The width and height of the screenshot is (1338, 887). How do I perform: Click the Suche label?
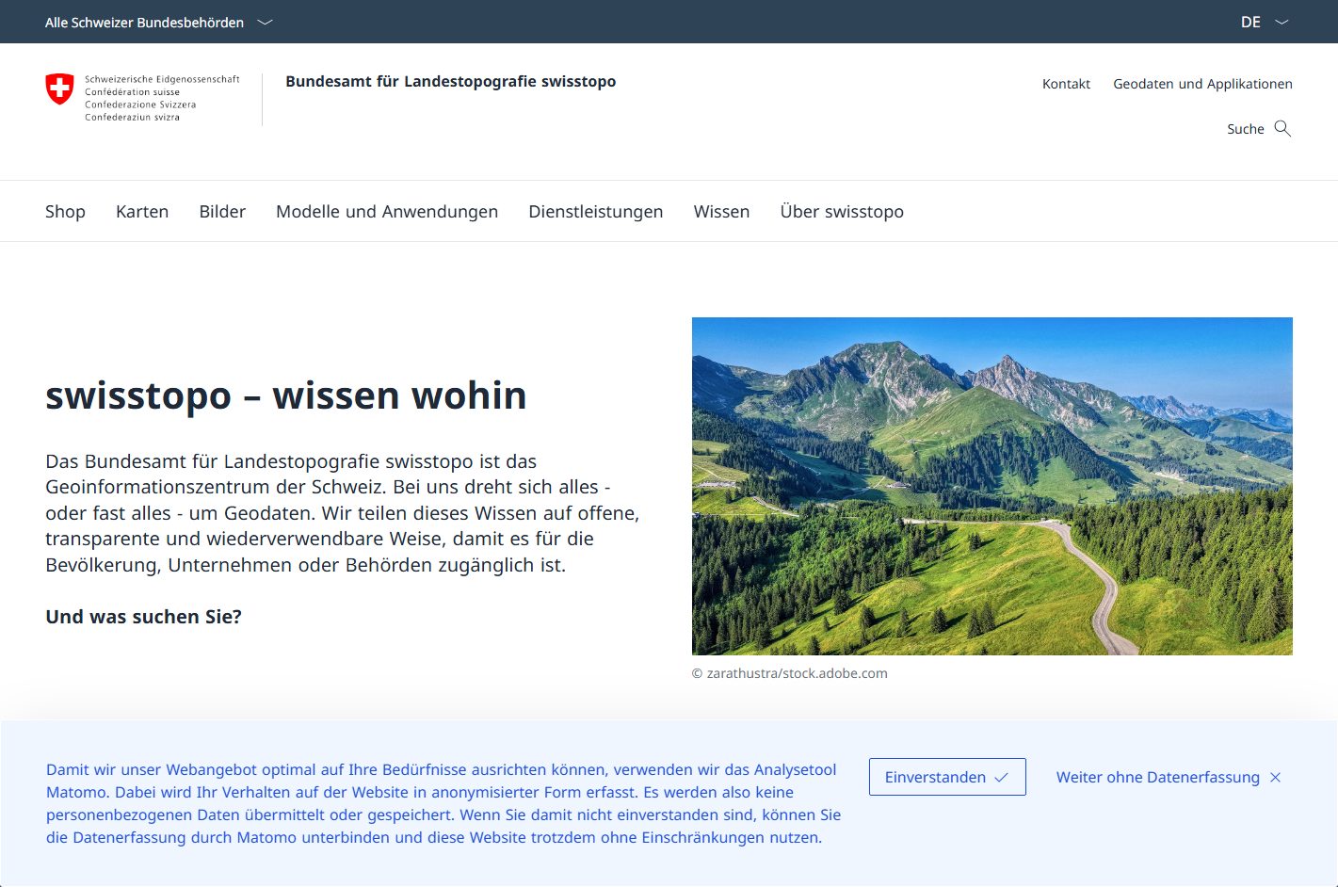[1245, 129]
